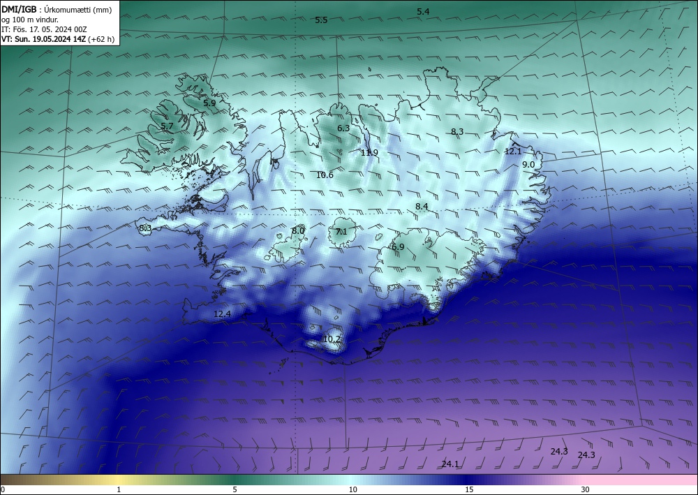
Task: Select the 24.1 value over southern ocean
Action: click(x=450, y=464)
